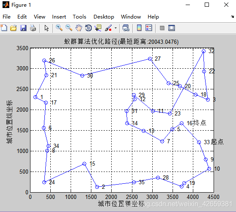Select the Data Cursor tool

(98, 28)
